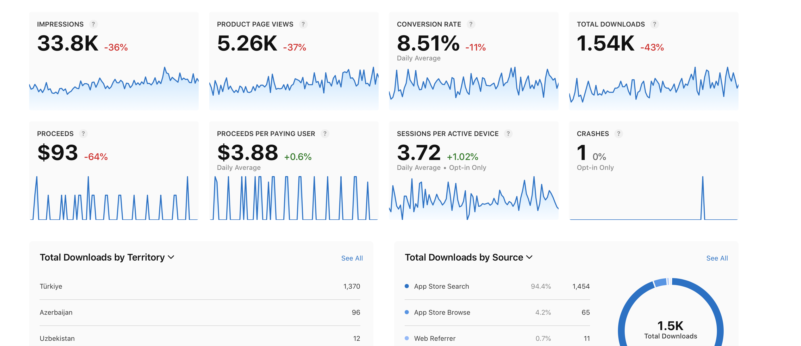
Task: Open the Proceeds help question mark
Action: 83,134
